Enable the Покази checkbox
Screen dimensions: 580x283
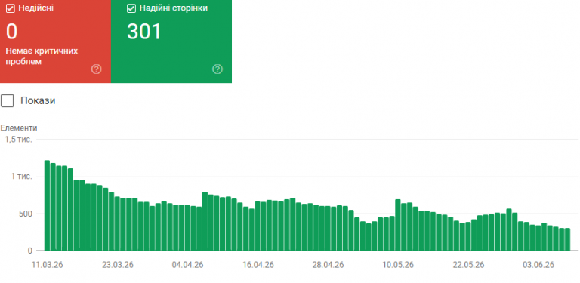(8, 100)
